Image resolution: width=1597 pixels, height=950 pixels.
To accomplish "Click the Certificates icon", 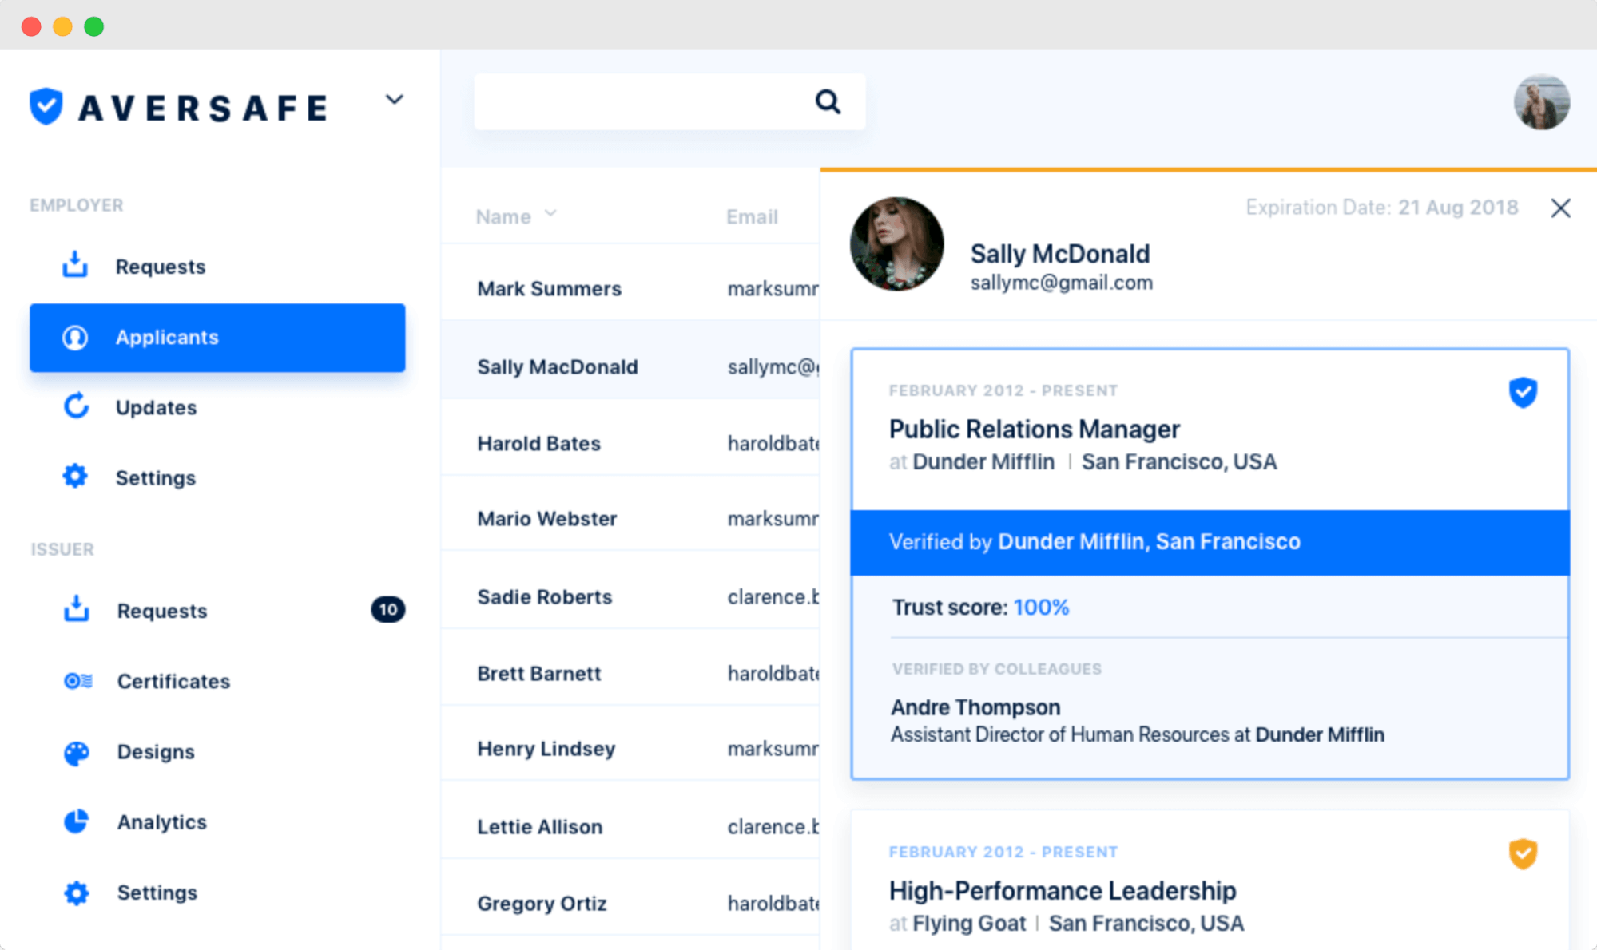I will (77, 681).
